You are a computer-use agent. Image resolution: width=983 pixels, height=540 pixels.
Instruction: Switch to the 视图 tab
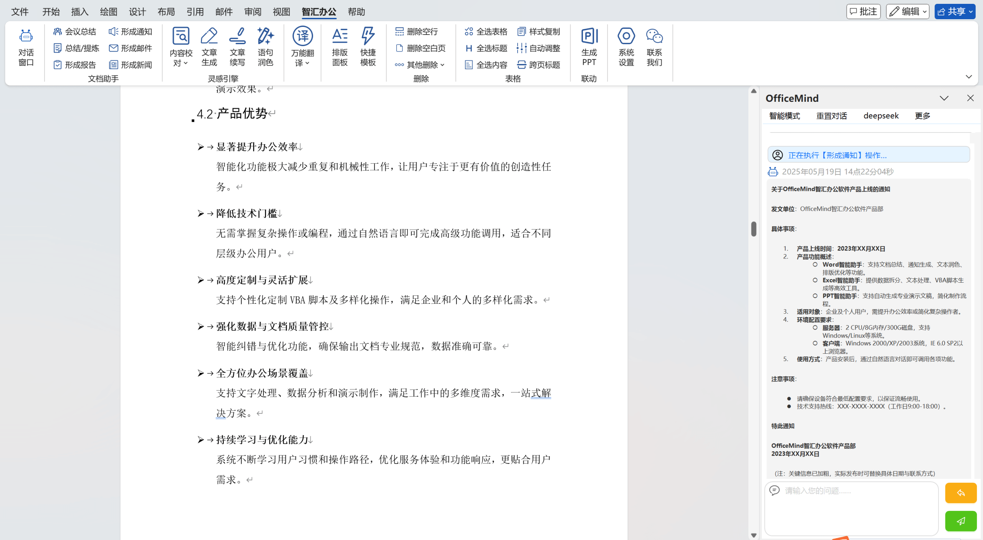(x=281, y=12)
